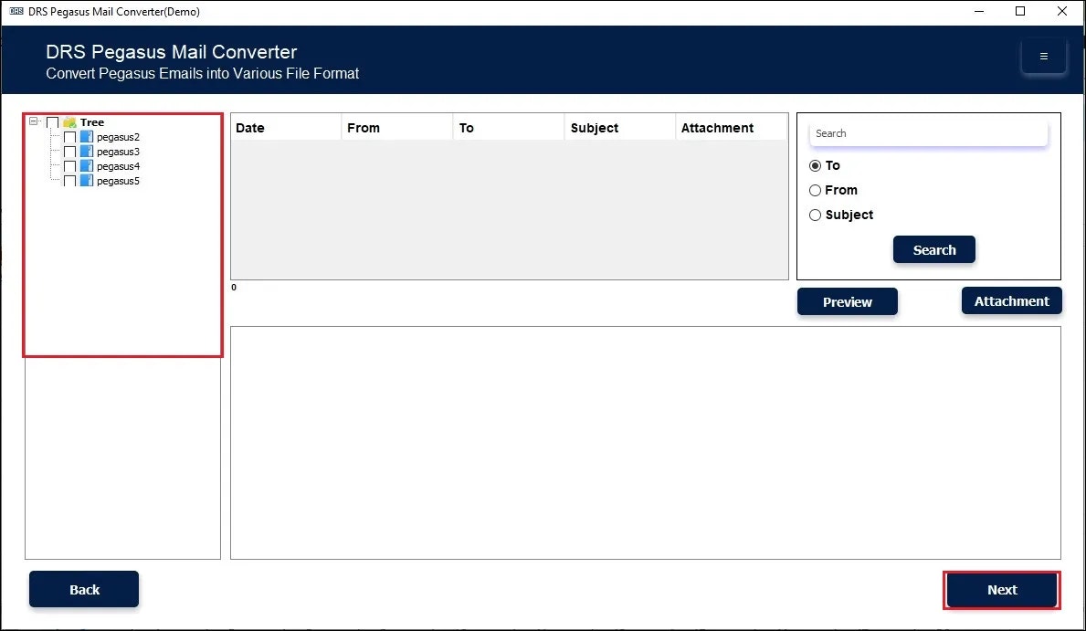Click the pegasus4 file icon
This screenshot has height=631, width=1086.
point(87,166)
